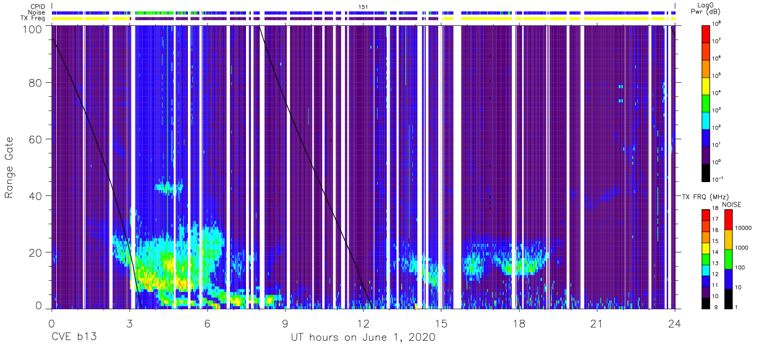Click the '18' label on the TX FRQ scale
The height and width of the screenshot is (350, 759).
click(716, 209)
